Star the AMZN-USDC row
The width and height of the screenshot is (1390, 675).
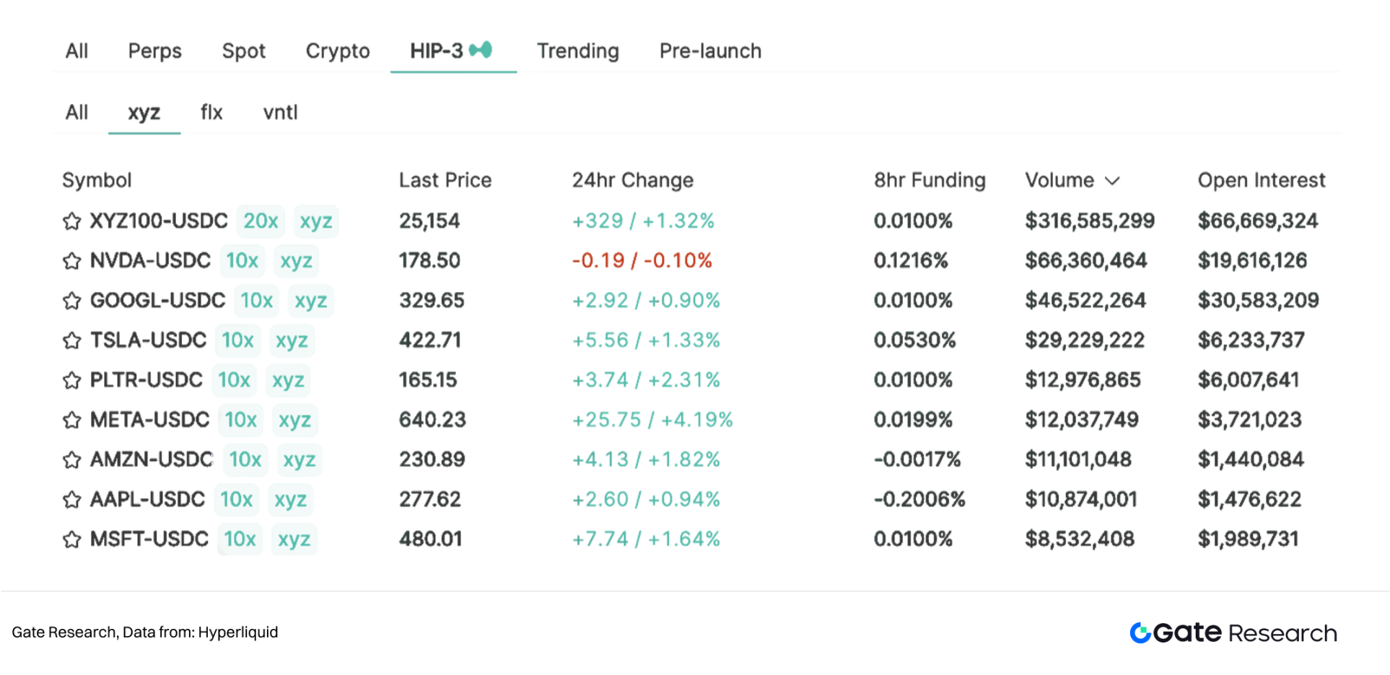pyautogui.click(x=71, y=459)
